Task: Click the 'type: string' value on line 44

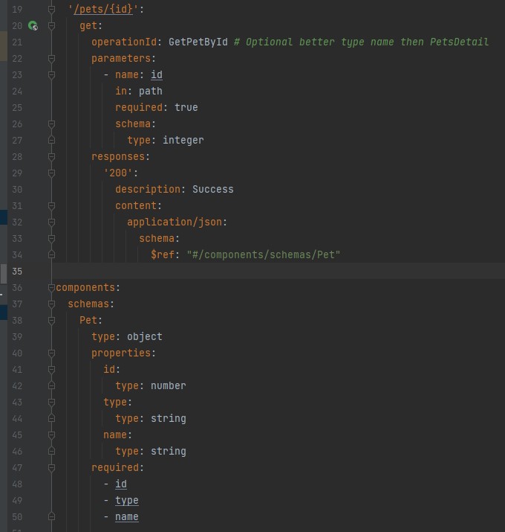Action: click(x=169, y=419)
